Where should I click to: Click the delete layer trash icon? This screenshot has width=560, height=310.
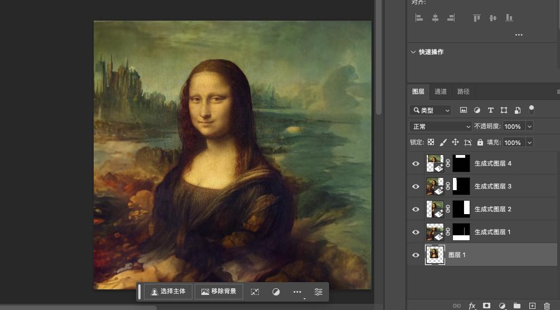pos(547,306)
